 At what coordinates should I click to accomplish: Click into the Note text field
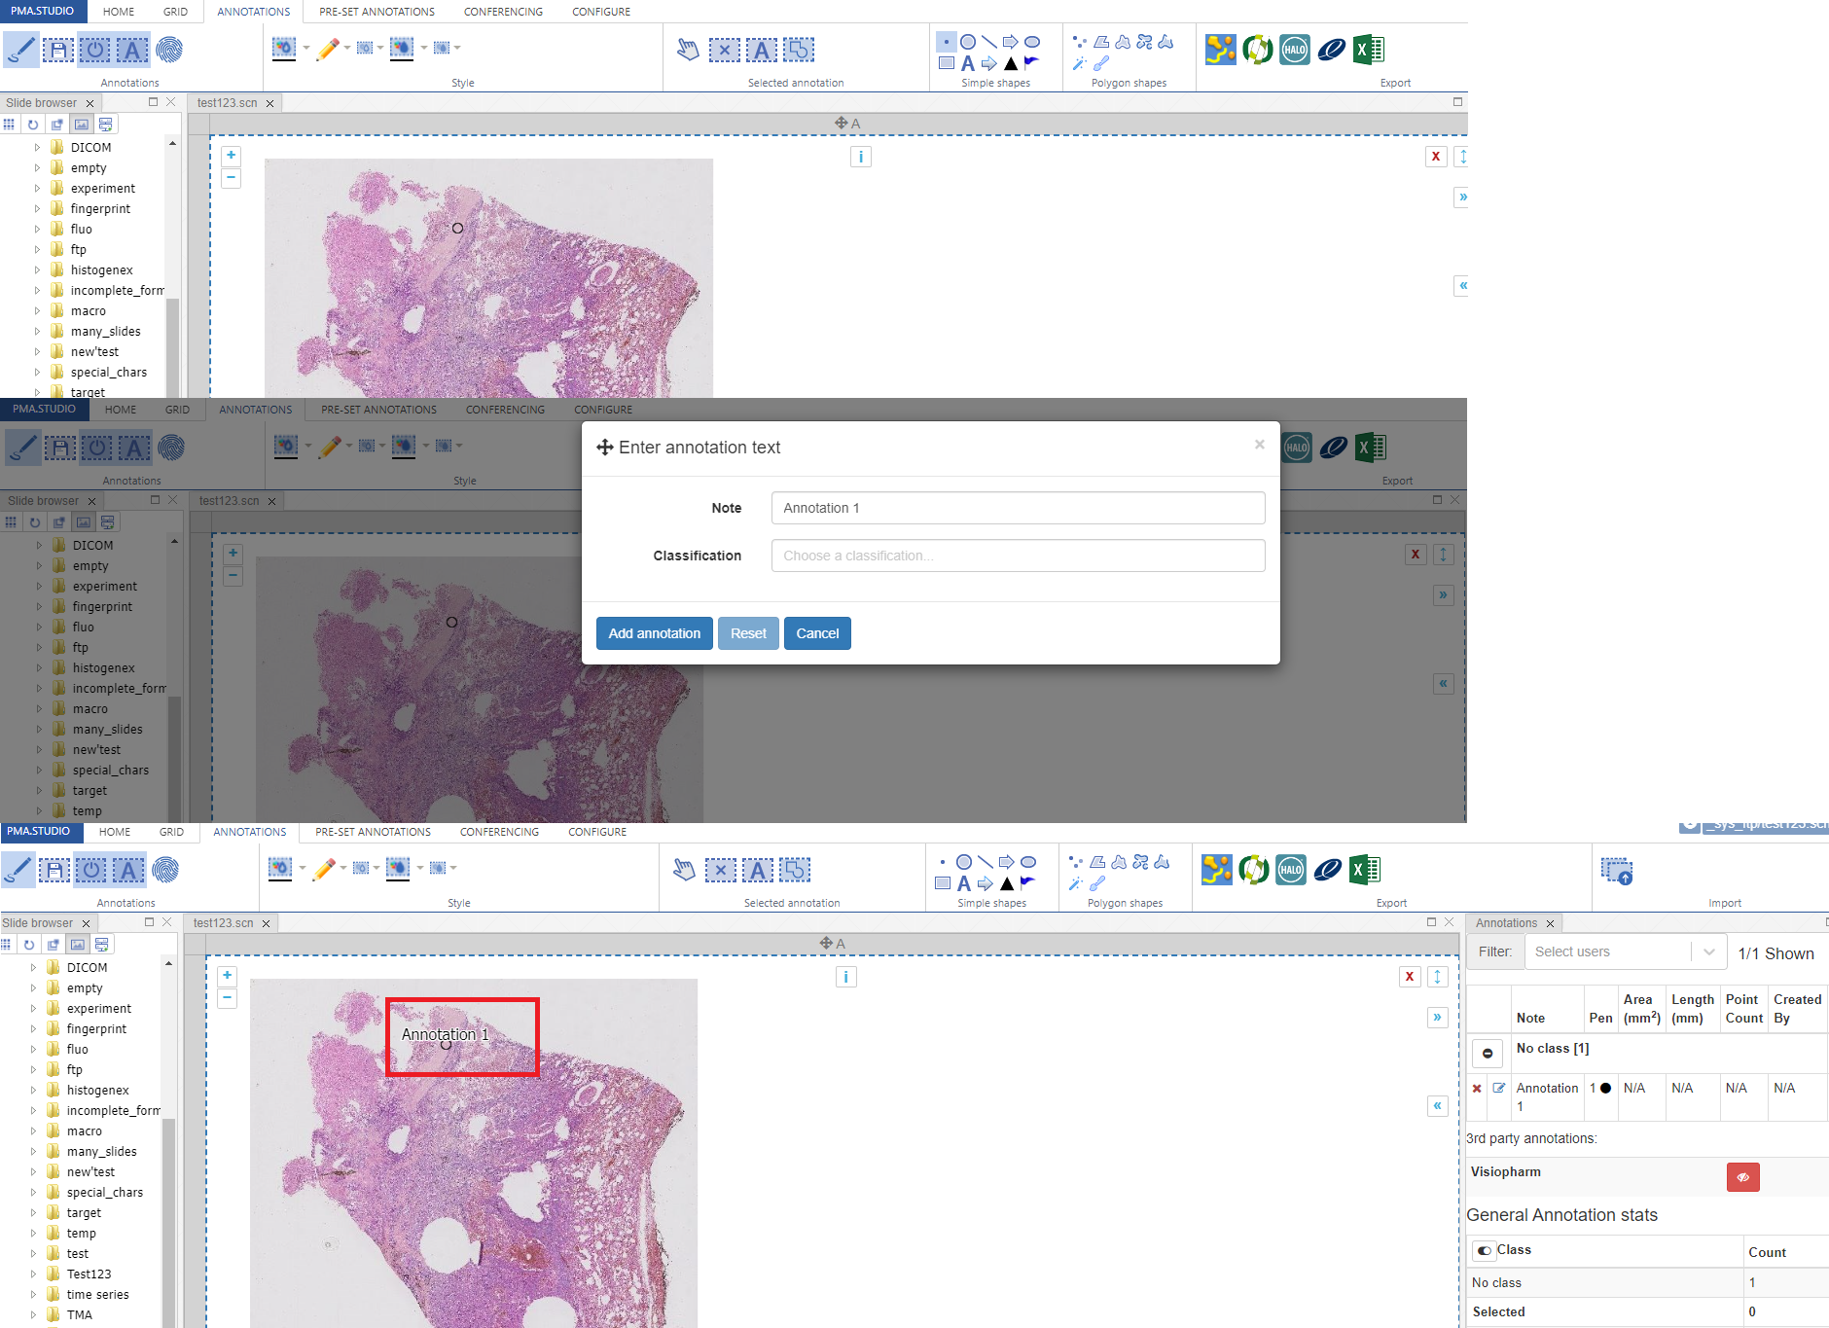coord(1018,508)
